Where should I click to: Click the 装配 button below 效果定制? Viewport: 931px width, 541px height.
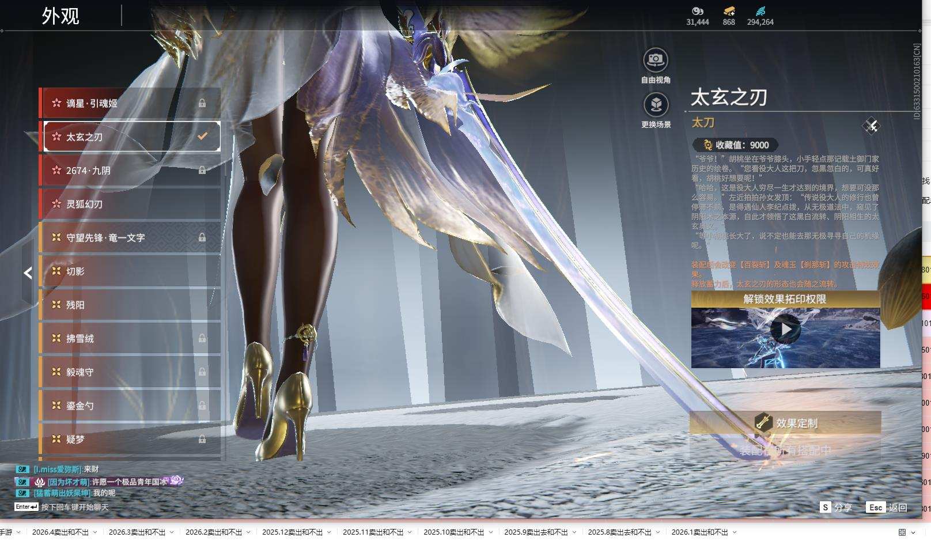(785, 450)
